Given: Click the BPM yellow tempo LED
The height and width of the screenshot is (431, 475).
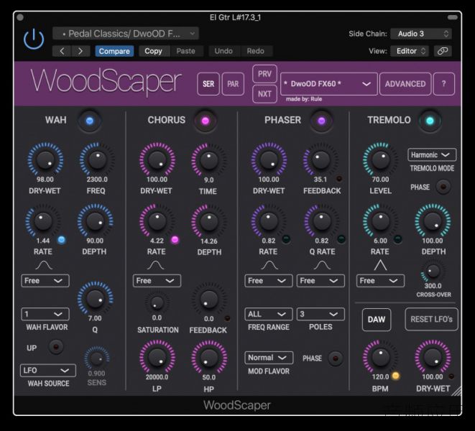Looking at the screenshot, I should click(x=396, y=376).
